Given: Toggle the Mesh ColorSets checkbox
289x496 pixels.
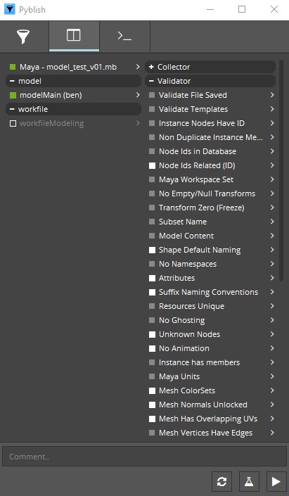Looking at the screenshot, I should tap(152, 390).
